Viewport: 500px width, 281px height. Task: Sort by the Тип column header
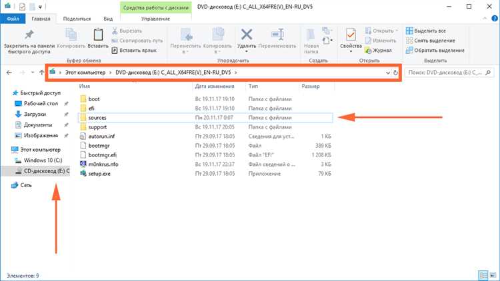pos(253,86)
